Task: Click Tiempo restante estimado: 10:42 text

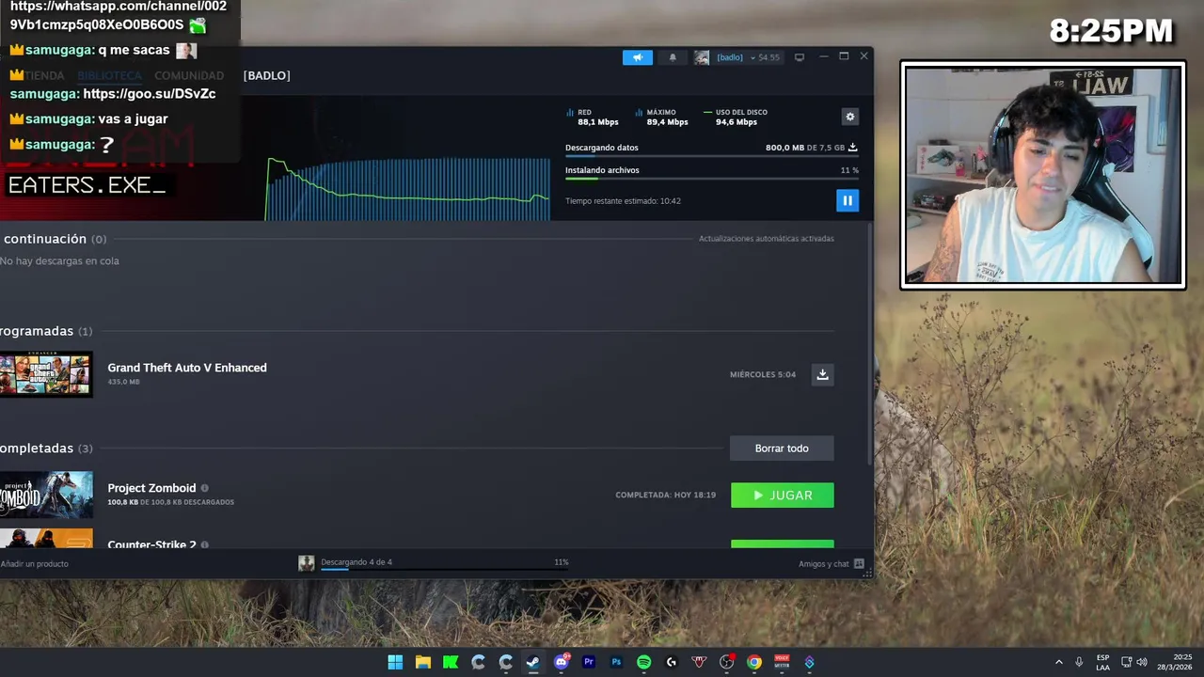Action: coord(623,201)
